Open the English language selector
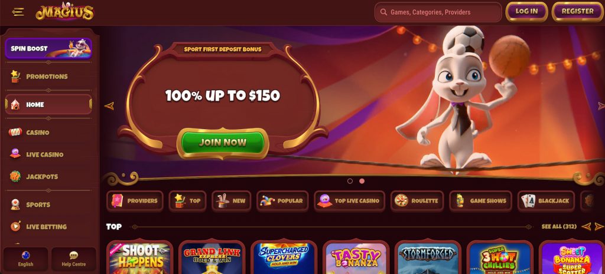This screenshot has height=274, width=605. (25, 259)
